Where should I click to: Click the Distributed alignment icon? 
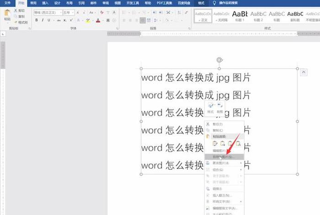point(149,20)
